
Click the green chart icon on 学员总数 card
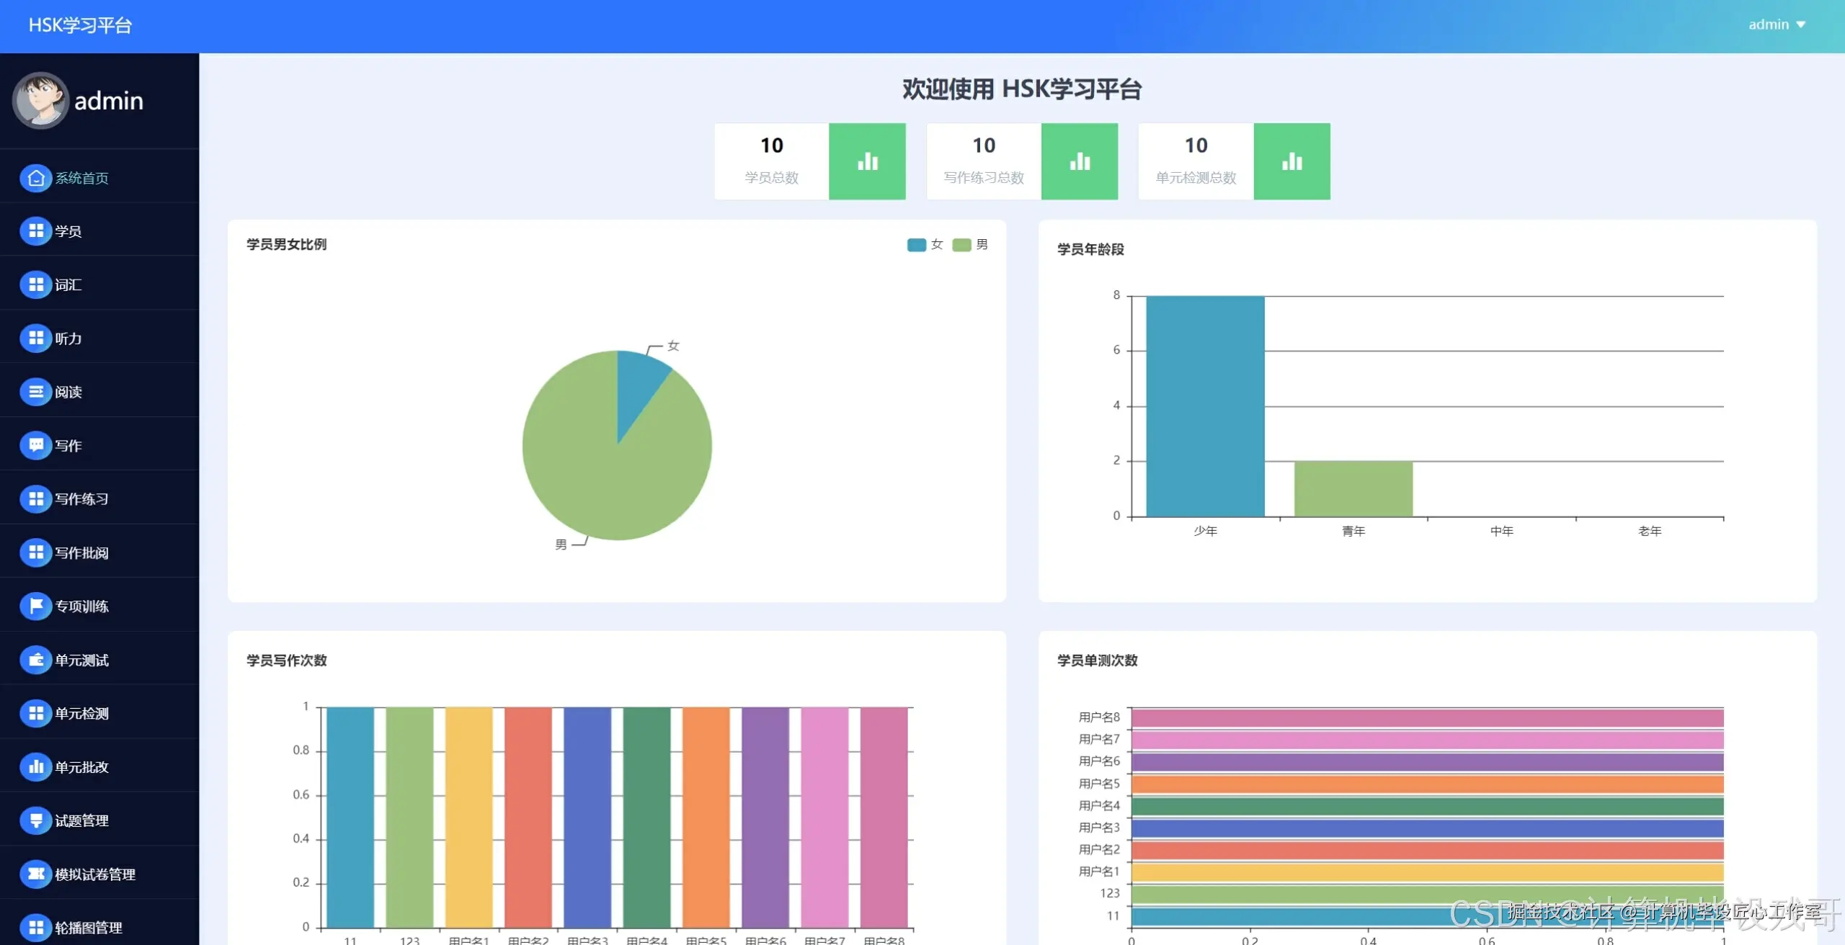pyautogui.click(x=867, y=161)
